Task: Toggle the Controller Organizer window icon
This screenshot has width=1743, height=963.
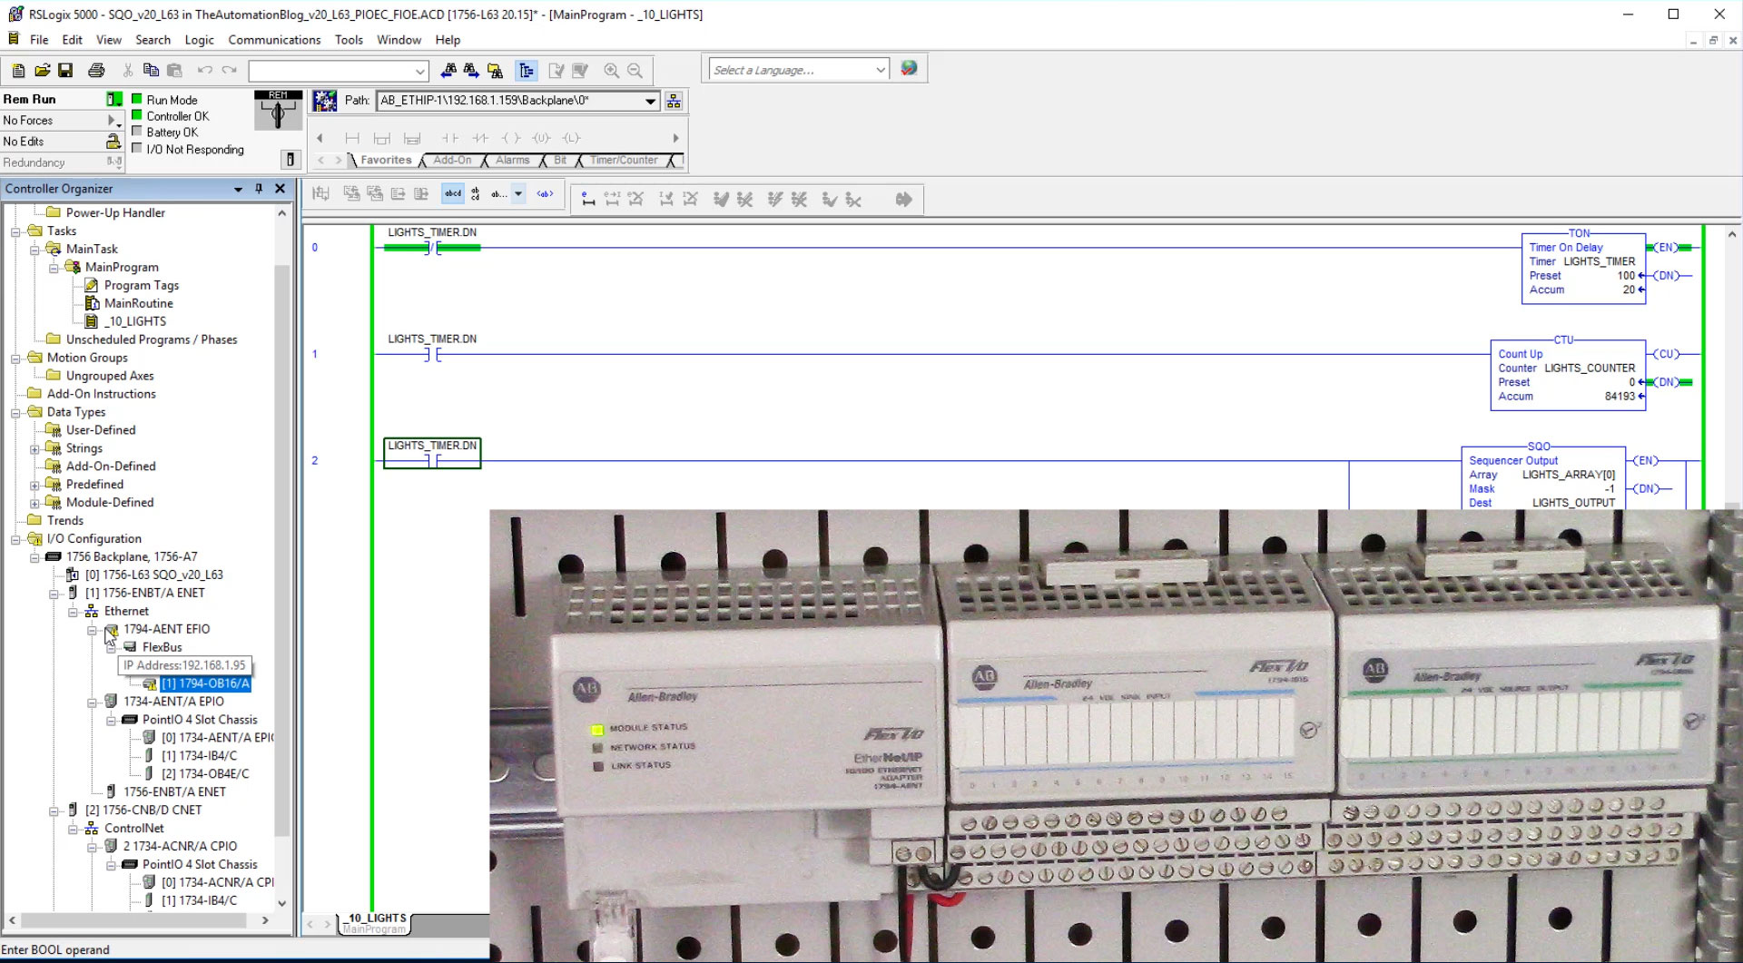Action: point(525,70)
